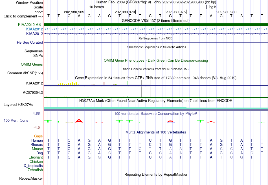Open Short Genetic Variants from dbSNP title
The image size is (268, 185).
[x=156, y=69]
